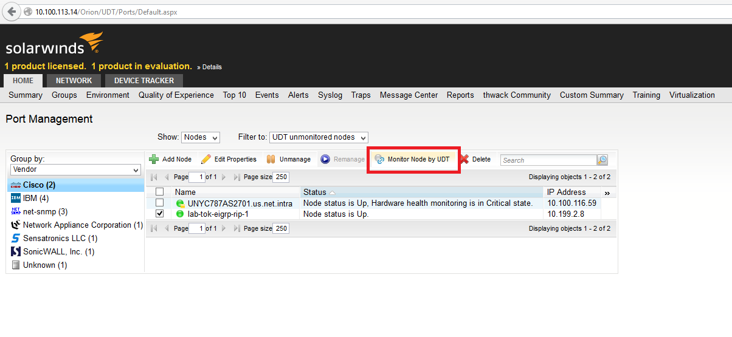This screenshot has height=337, width=732.
Task: Go to first page in lower pager
Action: [x=154, y=228]
